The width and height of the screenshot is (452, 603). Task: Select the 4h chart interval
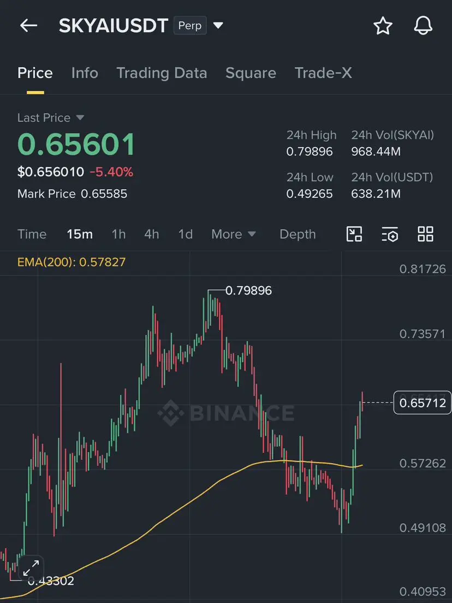coord(152,234)
